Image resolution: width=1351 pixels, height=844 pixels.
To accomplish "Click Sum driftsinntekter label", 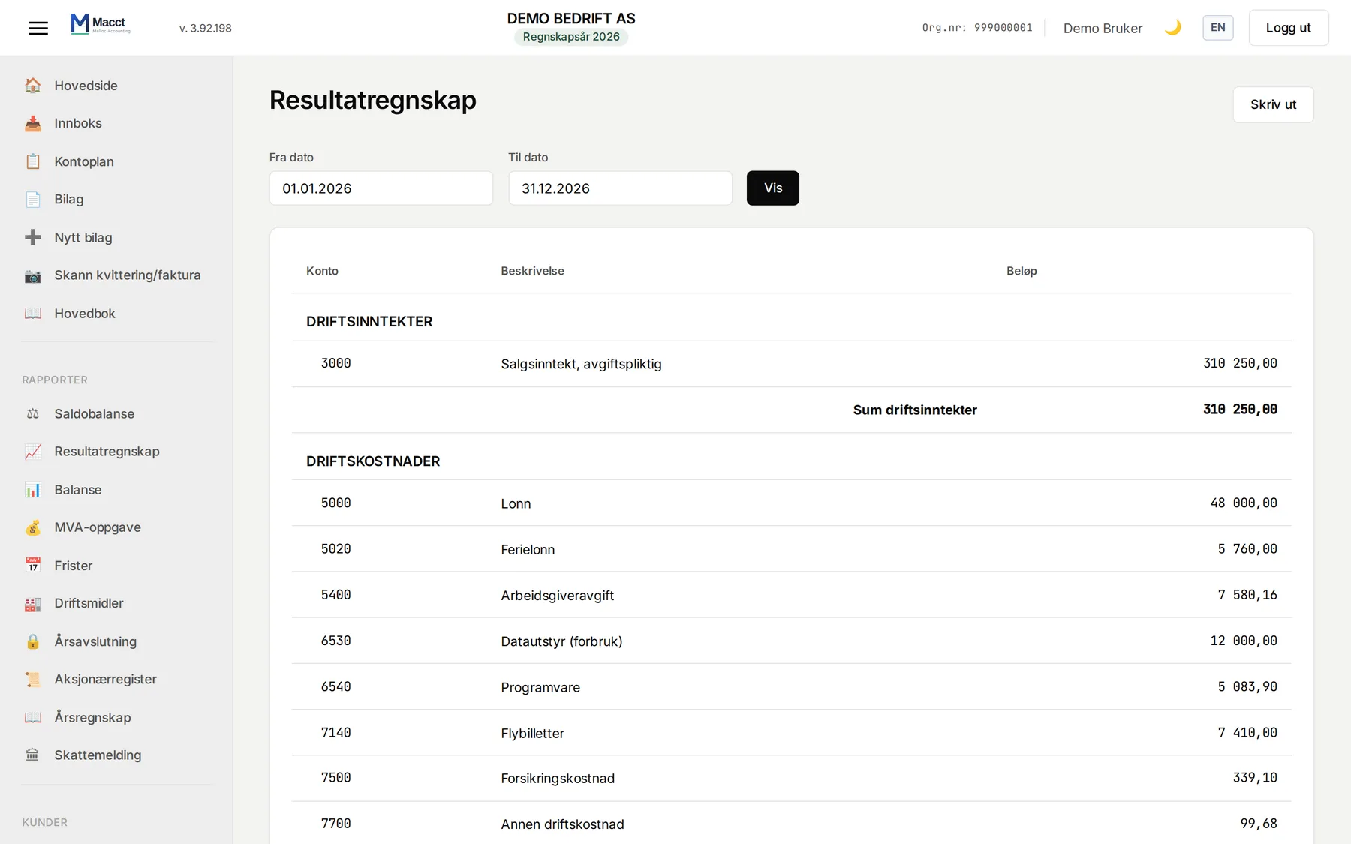I will point(914,410).
